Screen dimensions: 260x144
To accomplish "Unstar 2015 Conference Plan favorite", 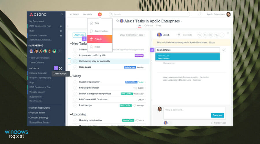I will click(x=61, y=26).
